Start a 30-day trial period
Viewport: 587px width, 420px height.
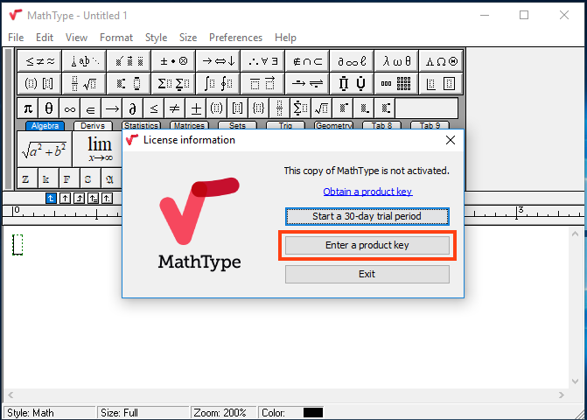(x=367, y=216)
